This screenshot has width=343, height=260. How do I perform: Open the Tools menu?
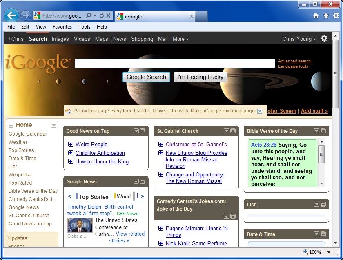pyautogui.click(x=84, y=27)
